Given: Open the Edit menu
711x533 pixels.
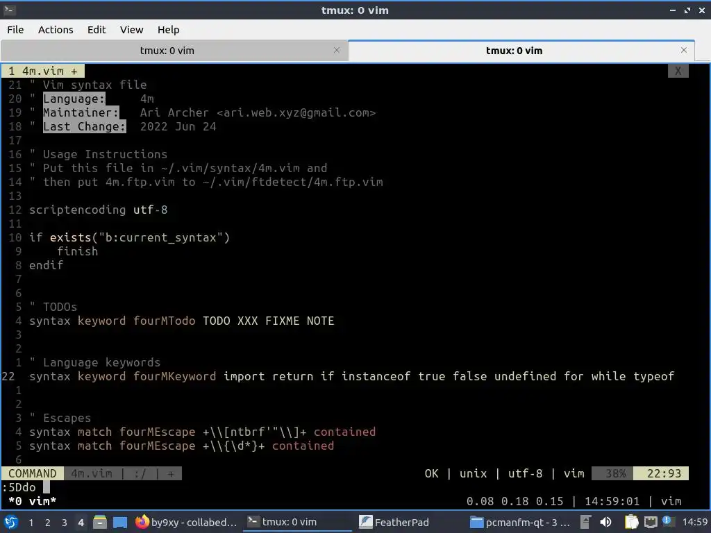Looking at the screenshot, I should [x=97, y=29].
